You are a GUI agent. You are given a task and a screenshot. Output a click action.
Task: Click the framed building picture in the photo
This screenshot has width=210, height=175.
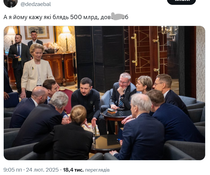(x=37, y=32)
